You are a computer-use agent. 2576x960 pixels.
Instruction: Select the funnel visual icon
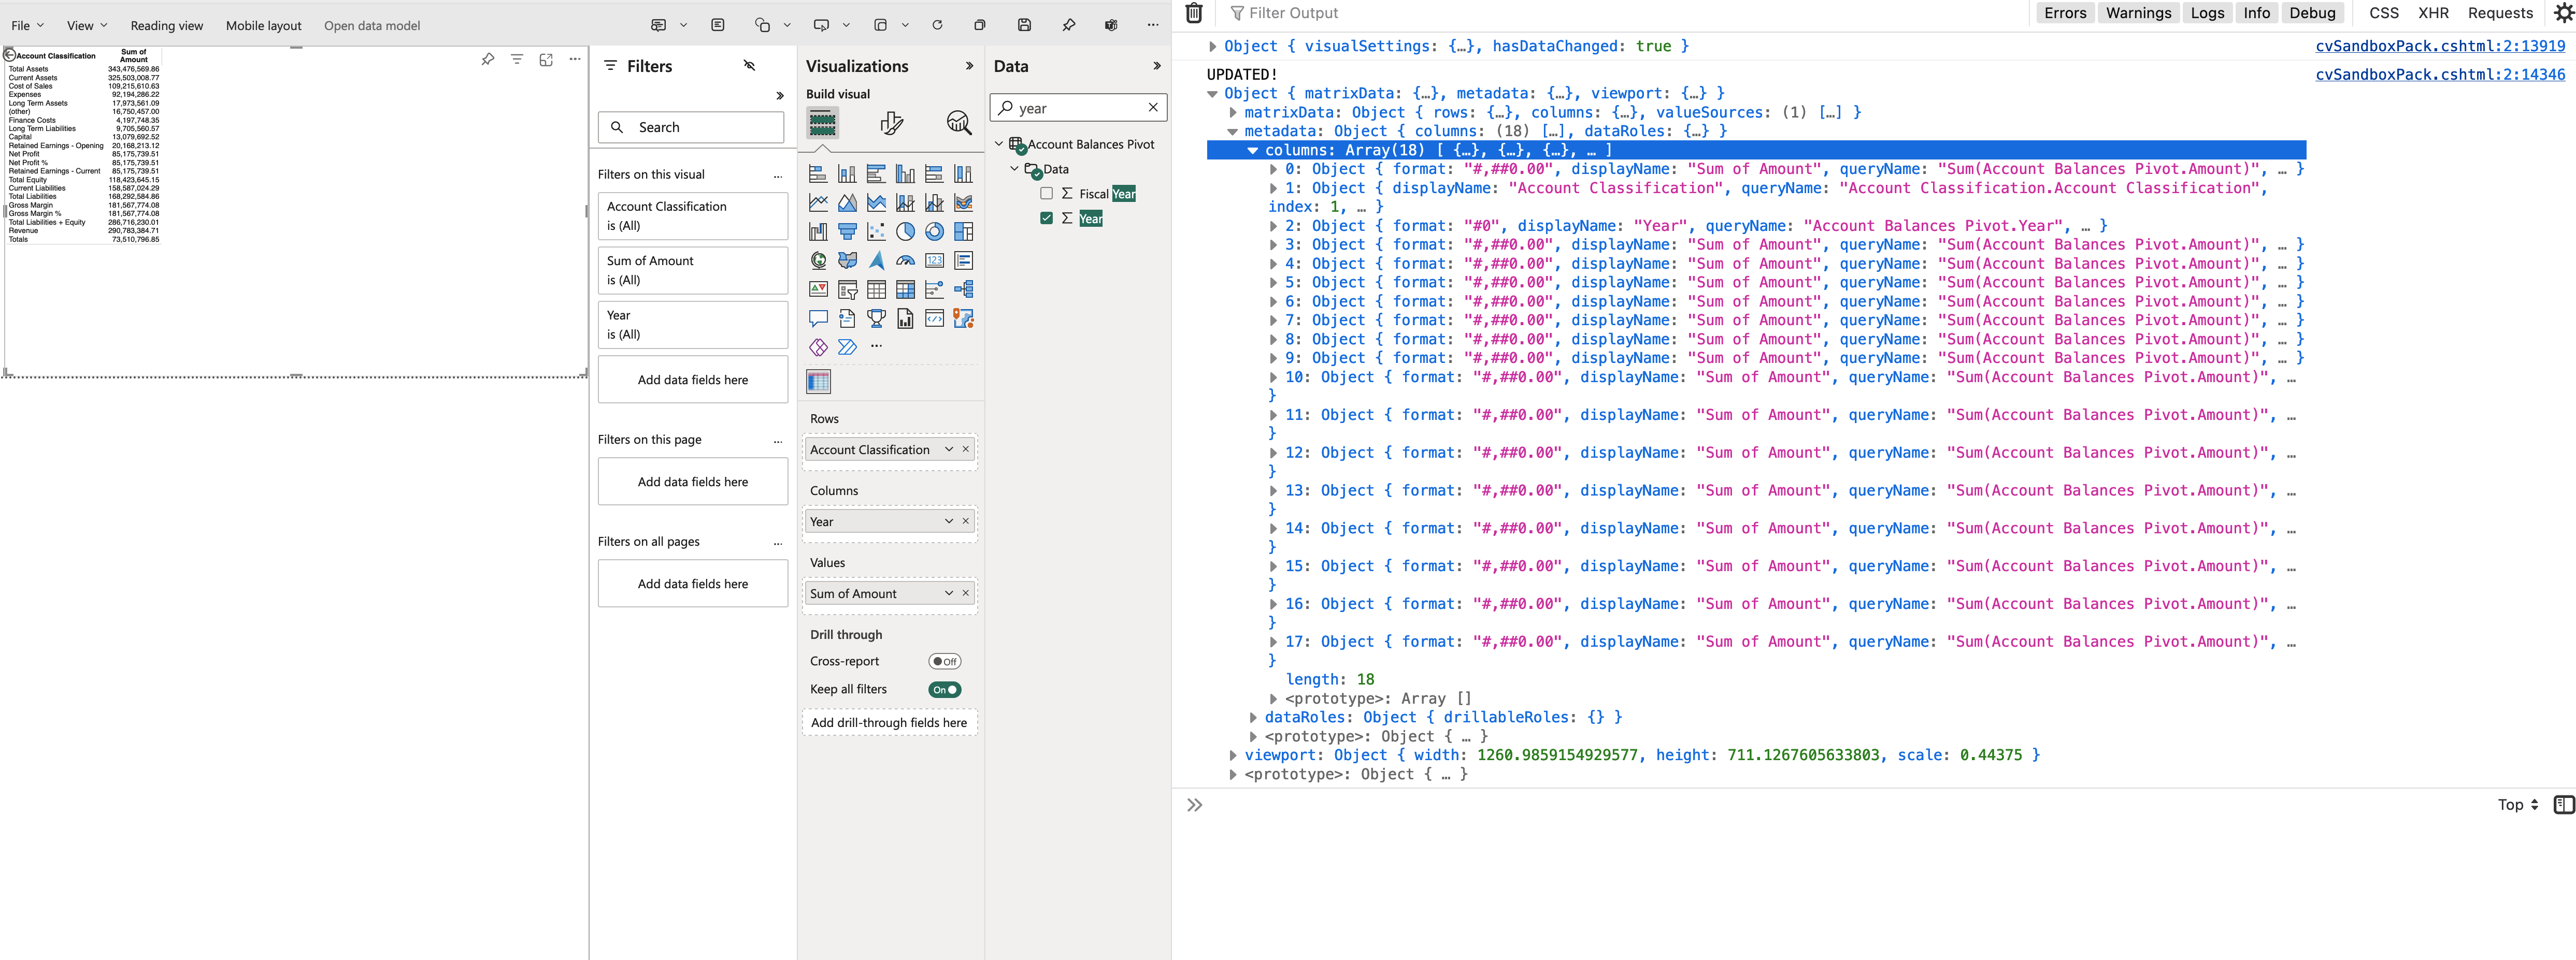pyautogui.click(x=848, y=232)
